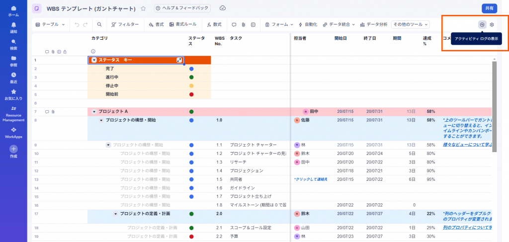Open the ホーム icon in the sidebar
This screenshot has width=509, height=242.
coord(13,11)
